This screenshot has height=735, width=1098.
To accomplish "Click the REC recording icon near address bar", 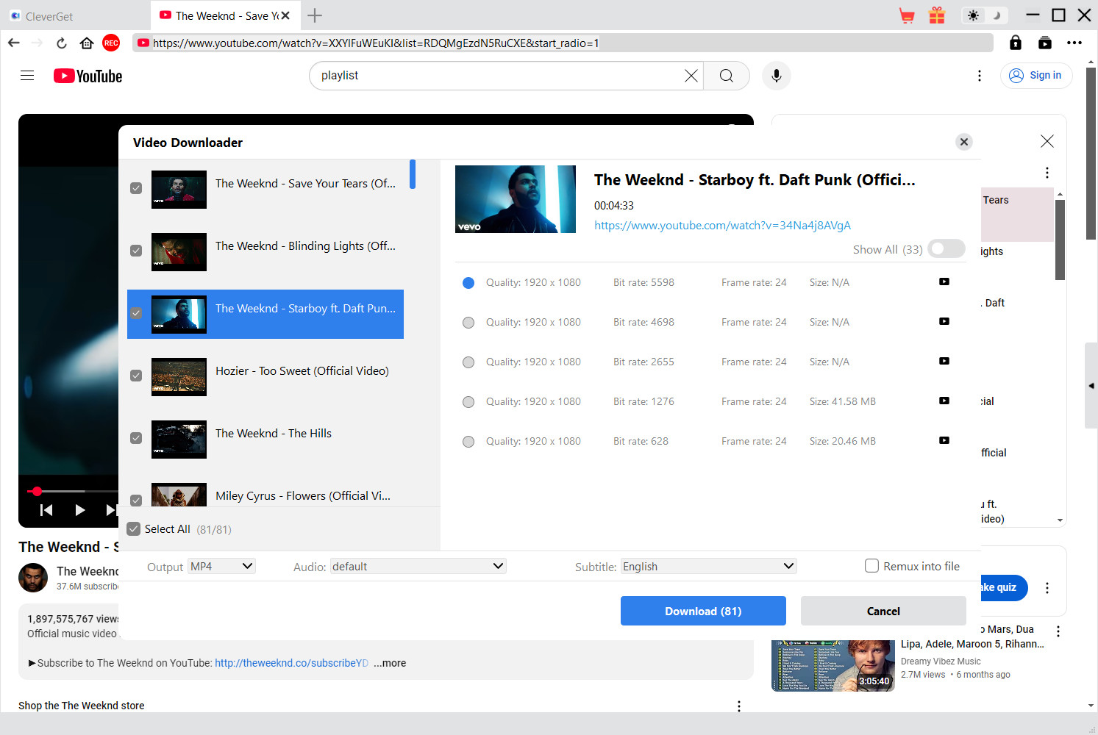I will coord(111,43).
